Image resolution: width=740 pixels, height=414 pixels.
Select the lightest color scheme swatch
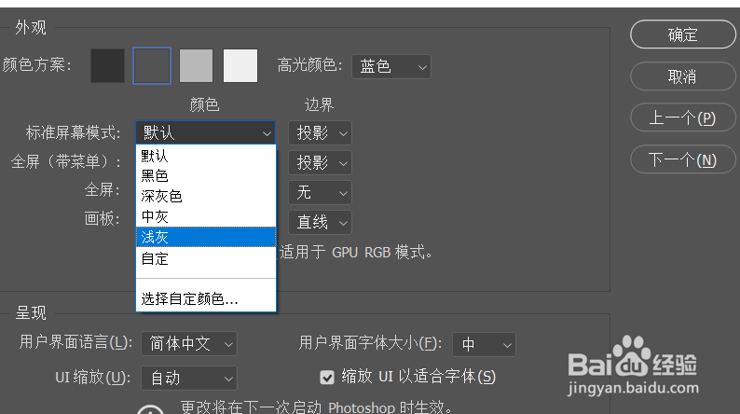click(x=240, y=65)
